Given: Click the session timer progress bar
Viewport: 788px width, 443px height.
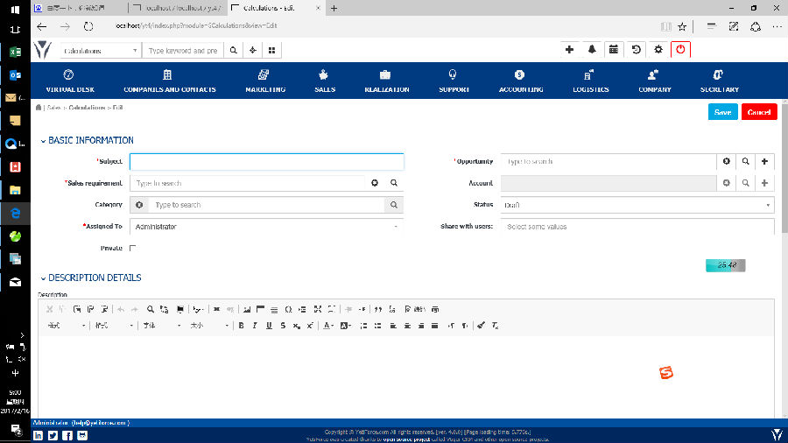Looking at the screenshot, I should click(x=725, y=265).
